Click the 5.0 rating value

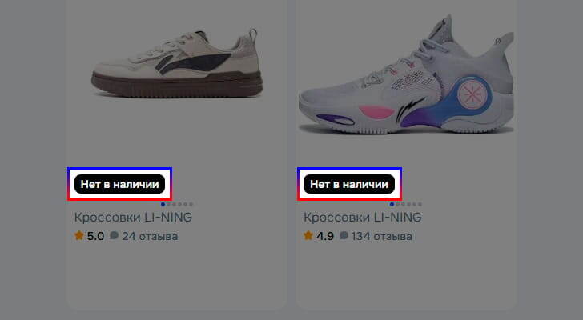coord(95,236)
